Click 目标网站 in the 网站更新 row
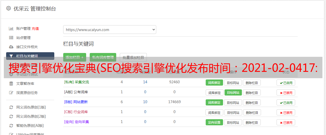Screen dimensions: 326x135 pyautogui.click(x=233, y=102)
